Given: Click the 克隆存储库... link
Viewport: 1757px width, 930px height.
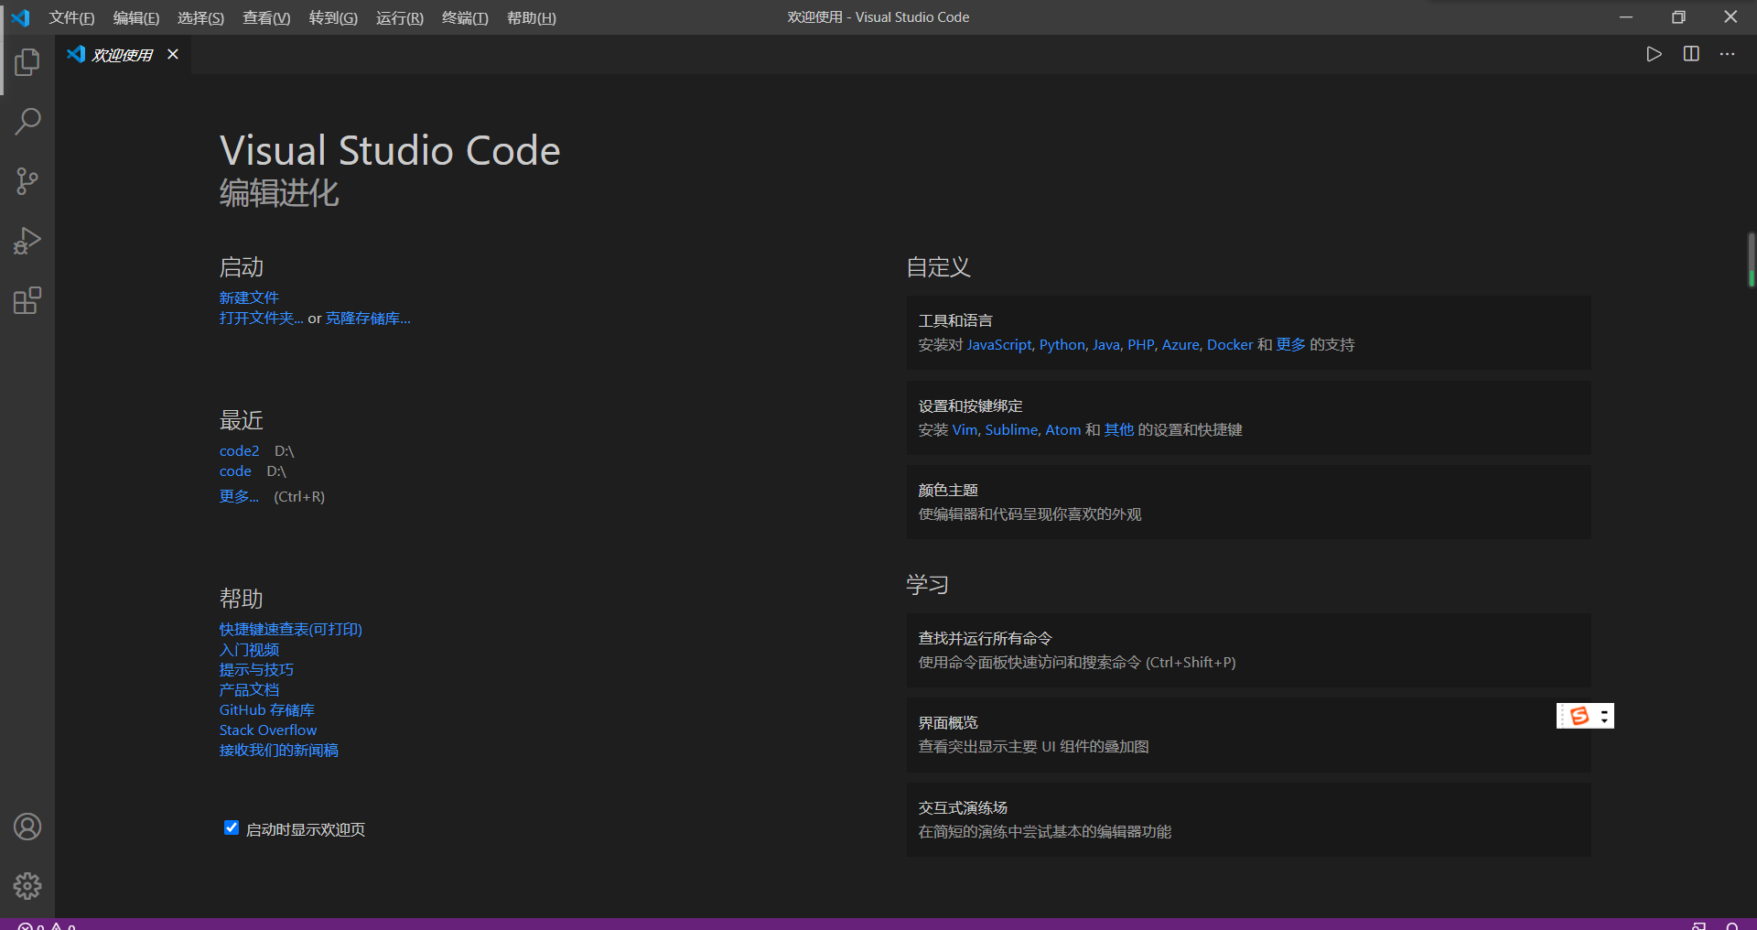Looking at the screenshot, I should point(368,318).
